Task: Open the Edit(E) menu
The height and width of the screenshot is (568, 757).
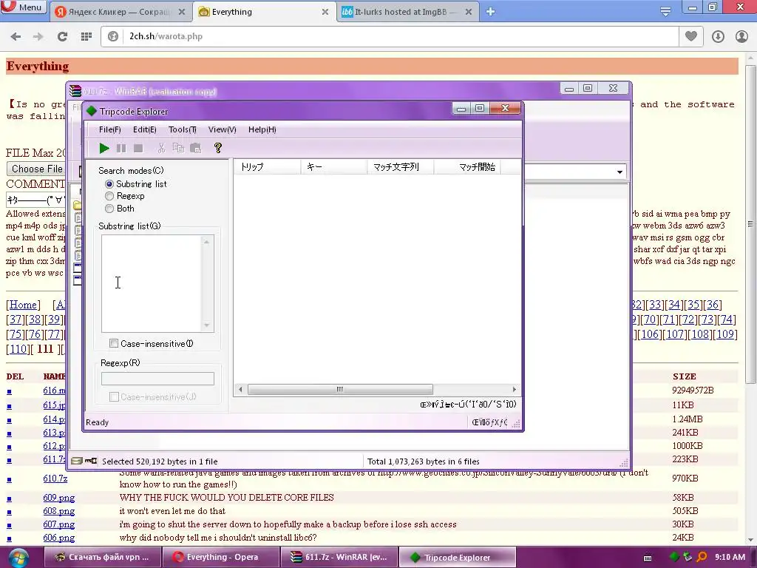Action: point(144,129)
